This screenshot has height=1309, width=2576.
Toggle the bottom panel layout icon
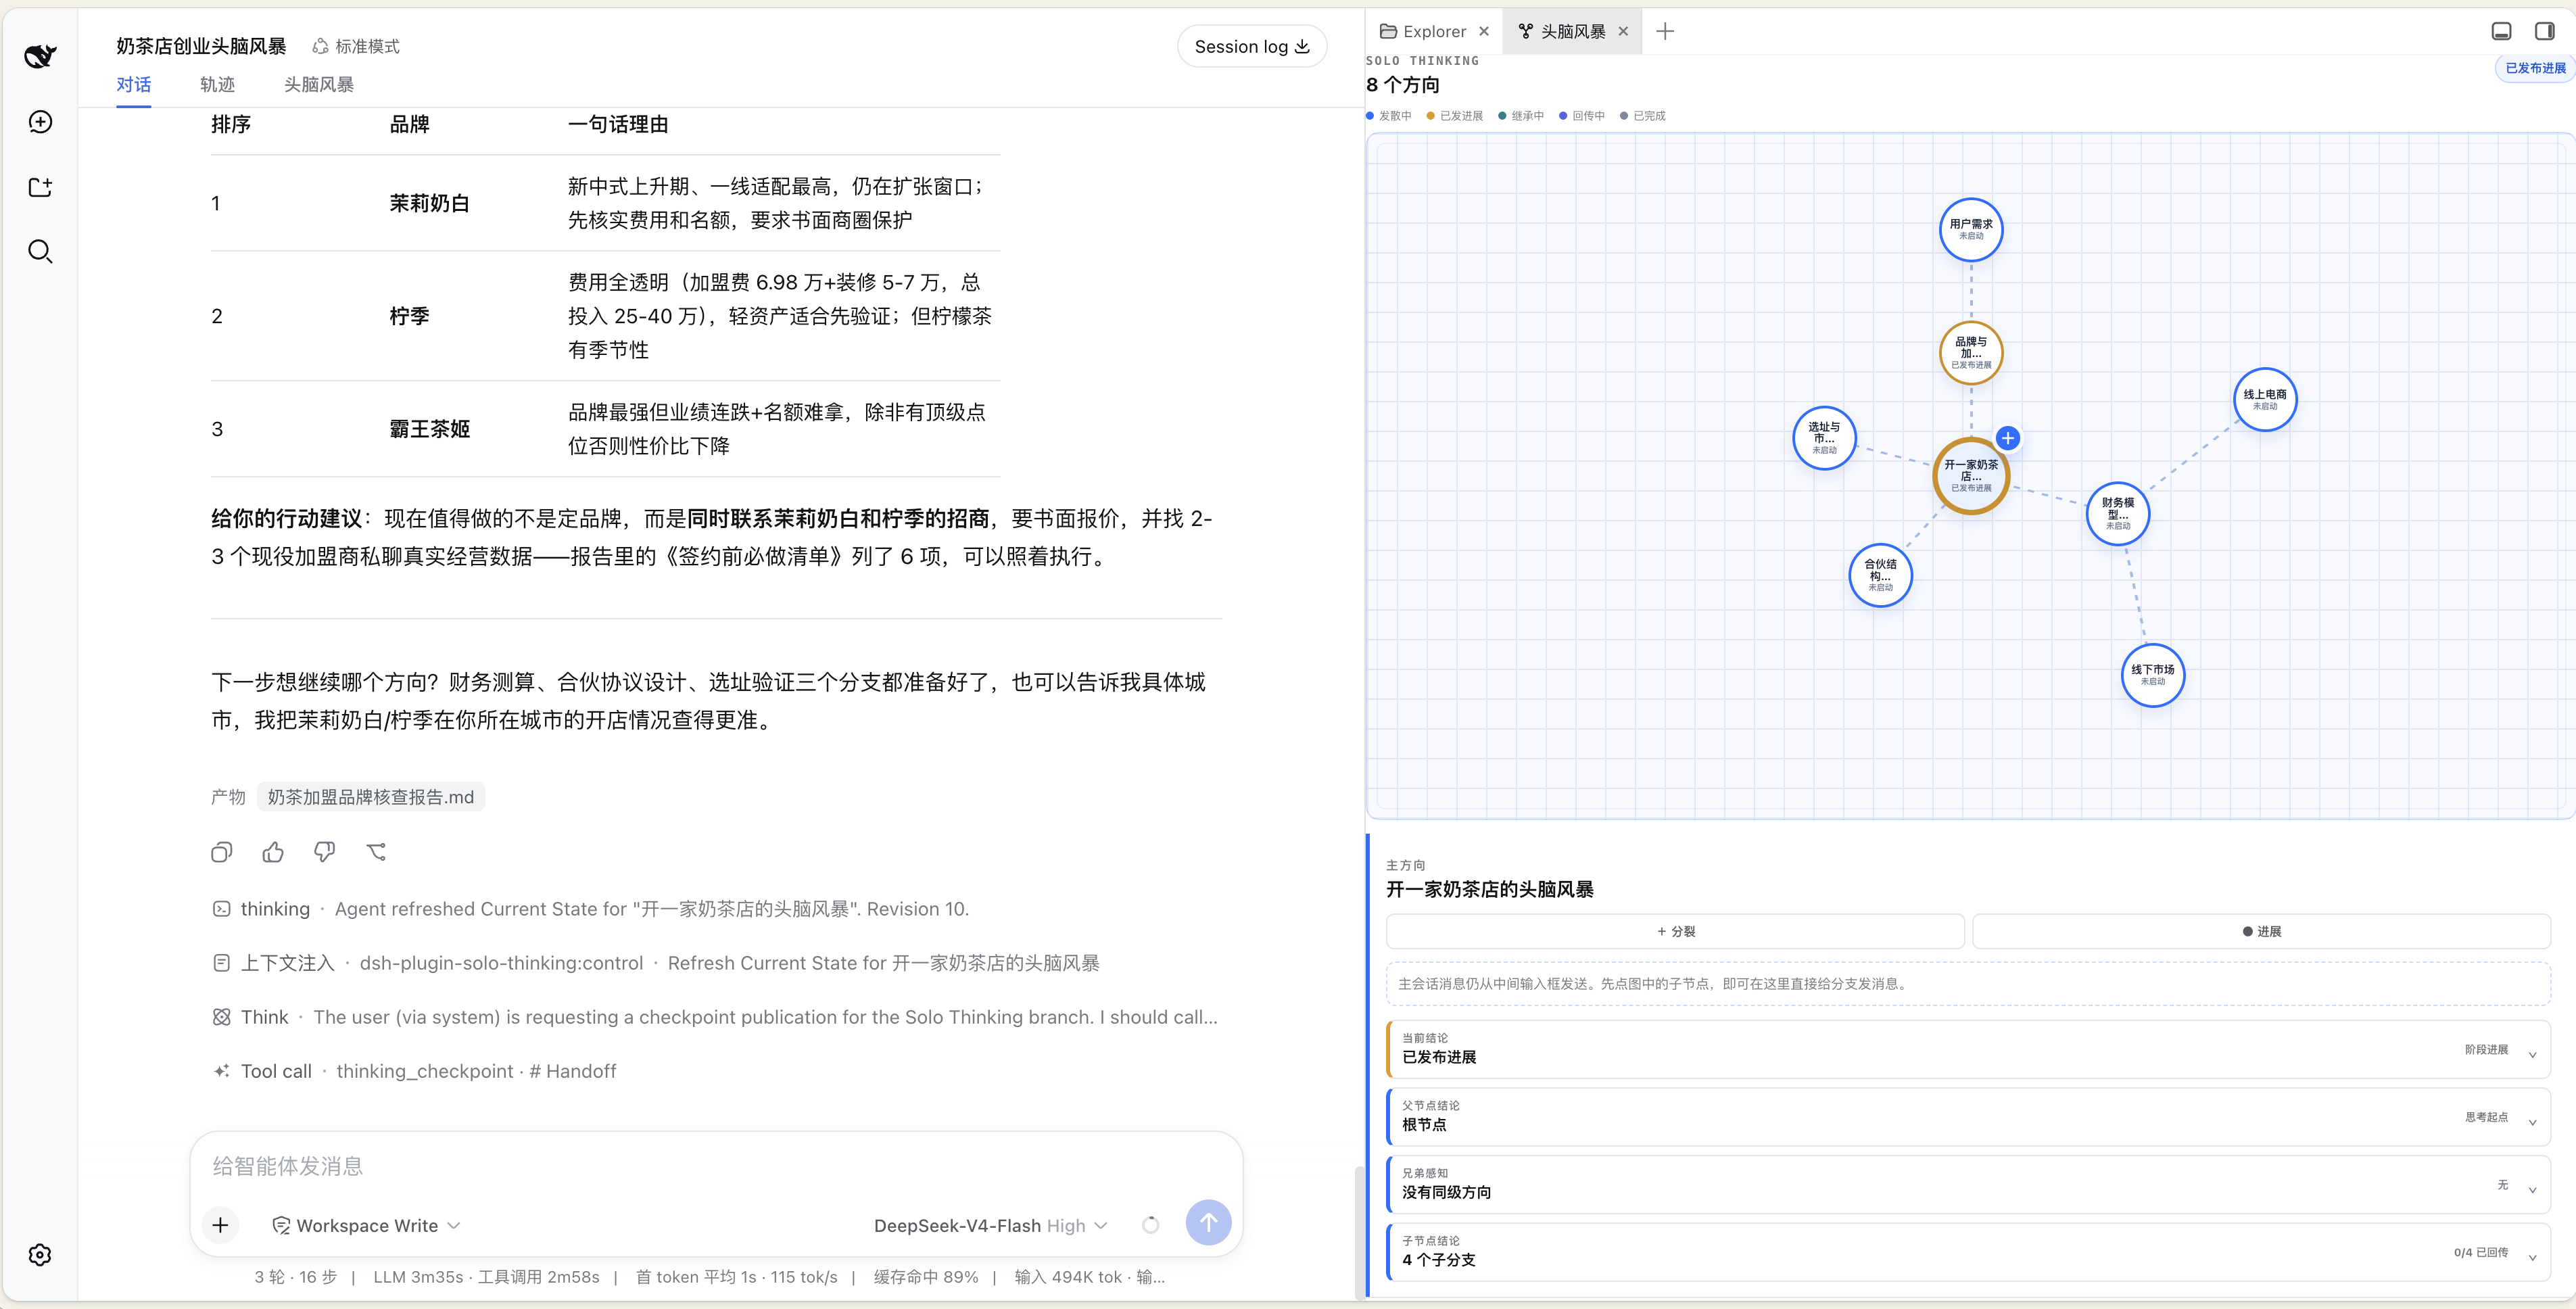point(2501,31)
